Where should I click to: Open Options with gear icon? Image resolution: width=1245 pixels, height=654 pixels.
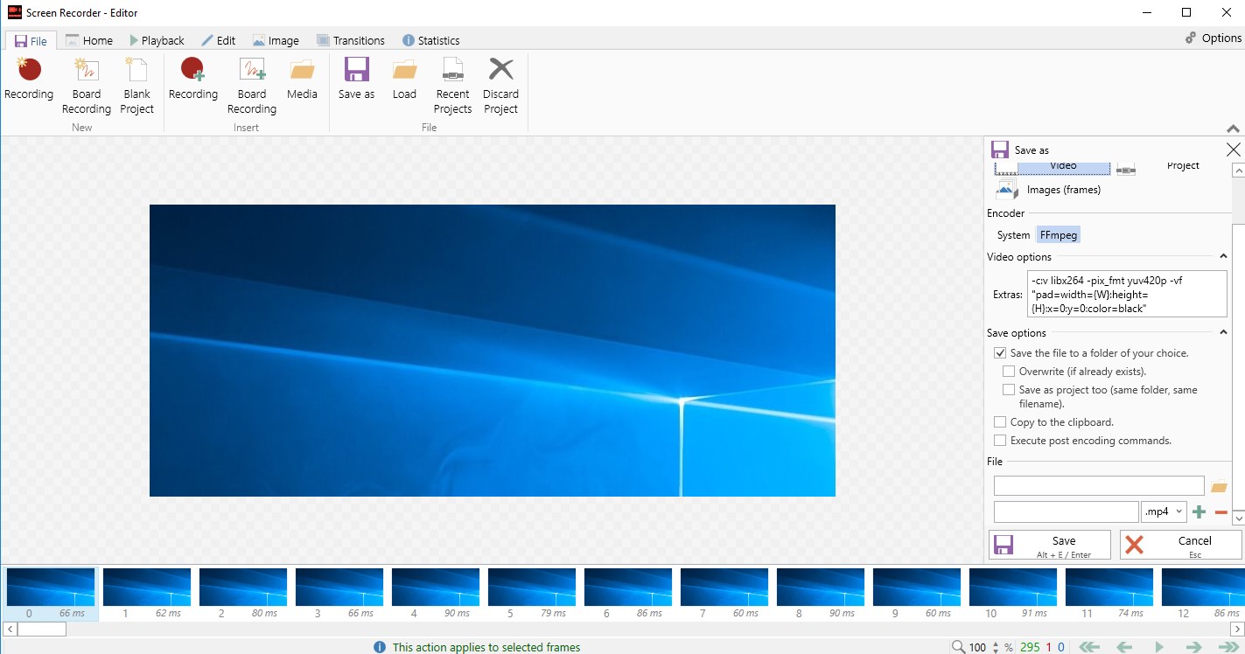coord(1214,38)
